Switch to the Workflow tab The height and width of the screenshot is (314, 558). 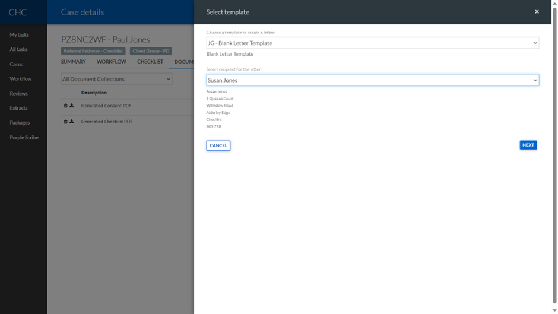[112, 62]
